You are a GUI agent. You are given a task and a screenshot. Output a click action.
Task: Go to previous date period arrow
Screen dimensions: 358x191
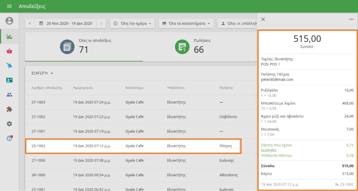pos(30,23)
